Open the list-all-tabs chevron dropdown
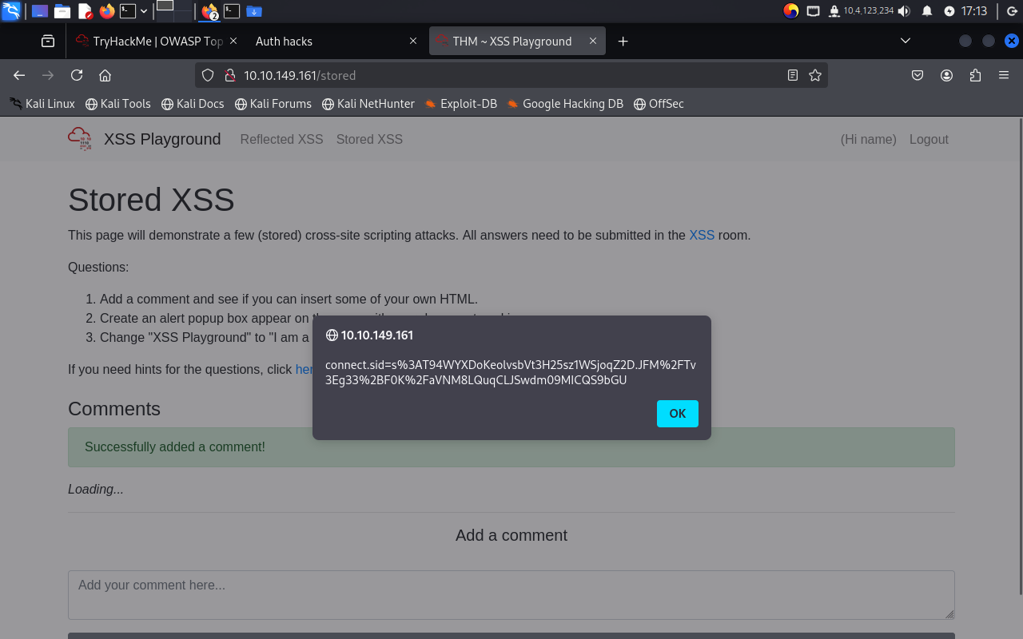 pos(905,40)
